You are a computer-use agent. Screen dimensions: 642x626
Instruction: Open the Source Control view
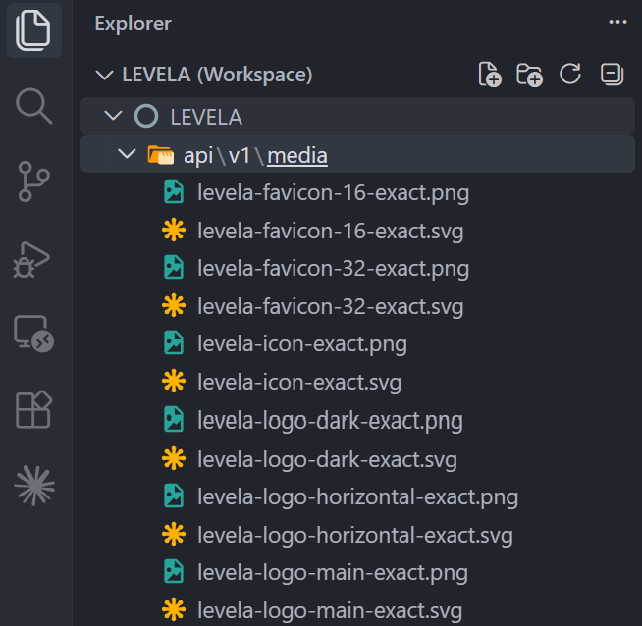tap(34, 182)
